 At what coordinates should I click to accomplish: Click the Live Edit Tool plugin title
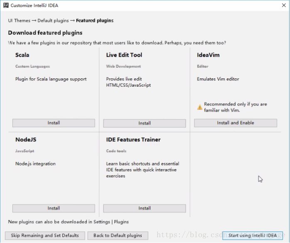124,55
